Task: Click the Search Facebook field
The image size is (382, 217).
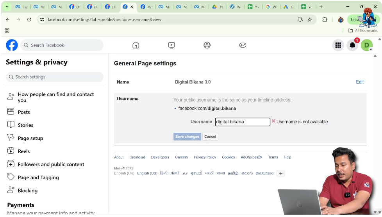Action: tap(62, 45)
